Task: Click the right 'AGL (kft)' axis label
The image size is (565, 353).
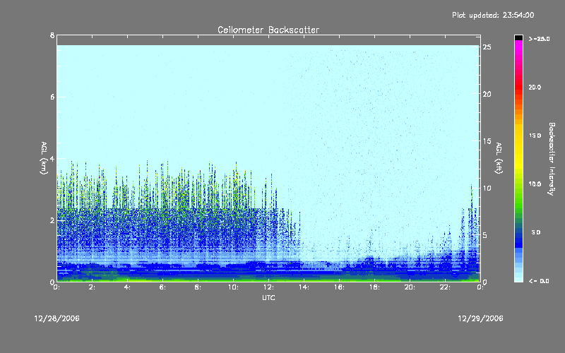Action: point(499,158)
